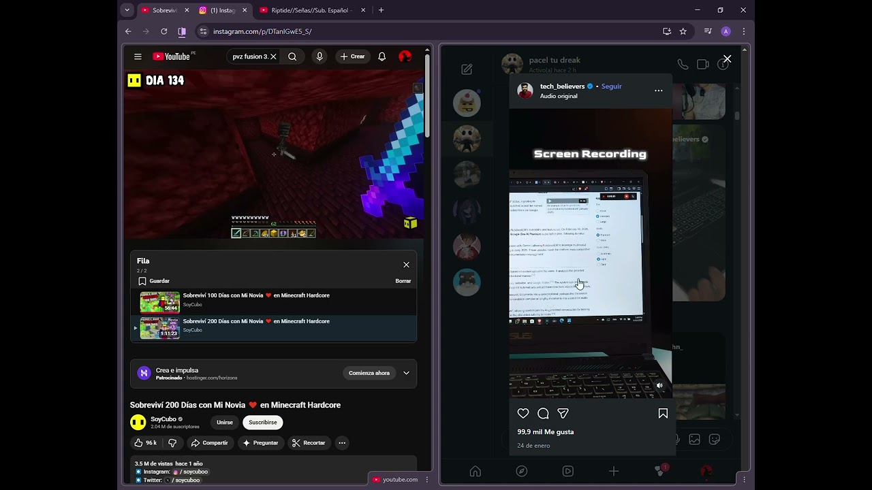Open youtube.com pane options menu
The height and width of the screenshot is (490, 872).
(x=427, y=480)
